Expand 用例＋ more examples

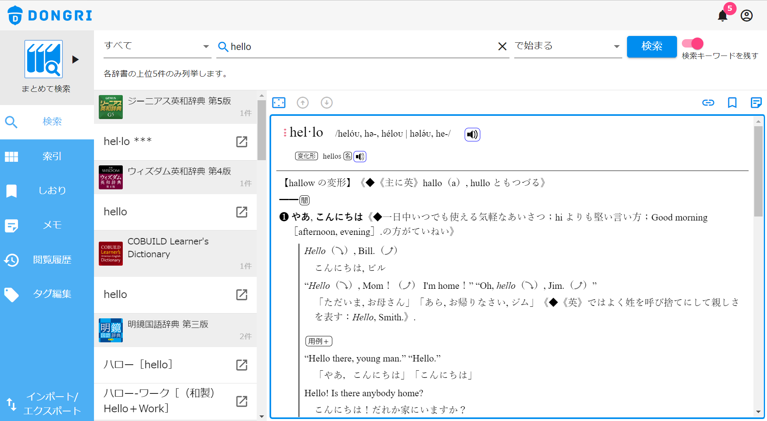[x=319, y=341]
